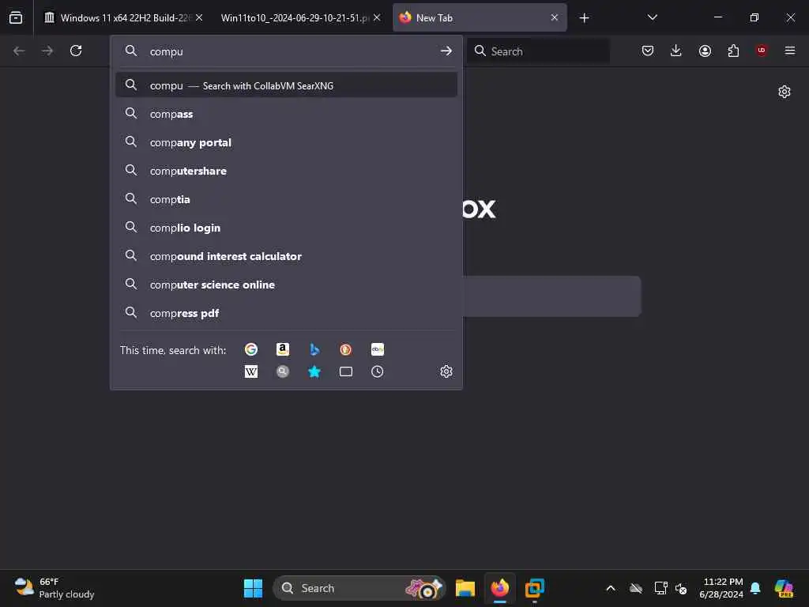The image size is (809, 607).
Task: Click the new tab page search field
Action: 552,296
